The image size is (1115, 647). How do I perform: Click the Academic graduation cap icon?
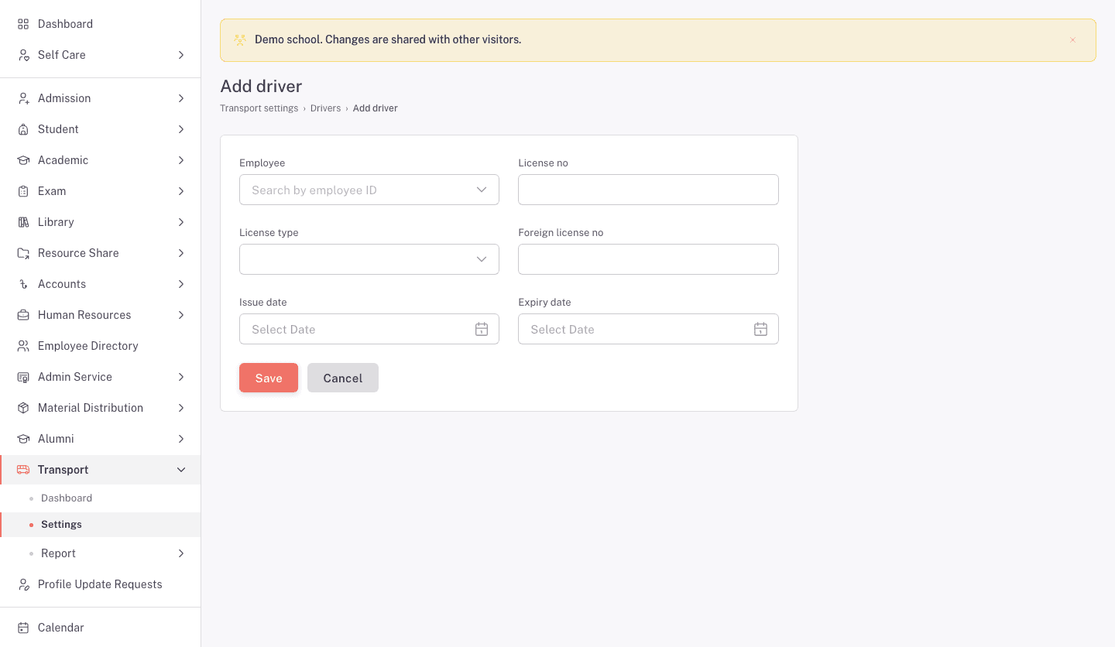pos(23,160)
